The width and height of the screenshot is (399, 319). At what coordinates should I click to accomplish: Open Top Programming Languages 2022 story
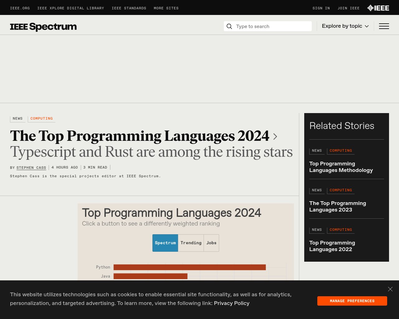(332, 246)
